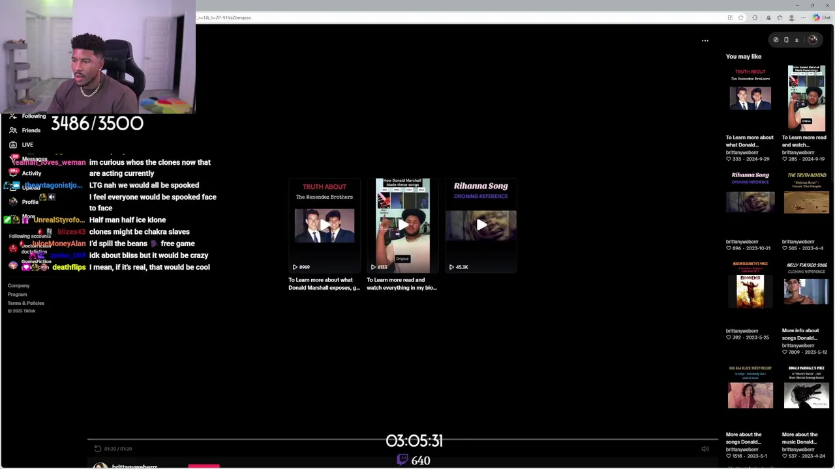The width and height of the screenshot is (835, 469).
Task: Open Terms & Policies footer link
Action: [25, 303]
